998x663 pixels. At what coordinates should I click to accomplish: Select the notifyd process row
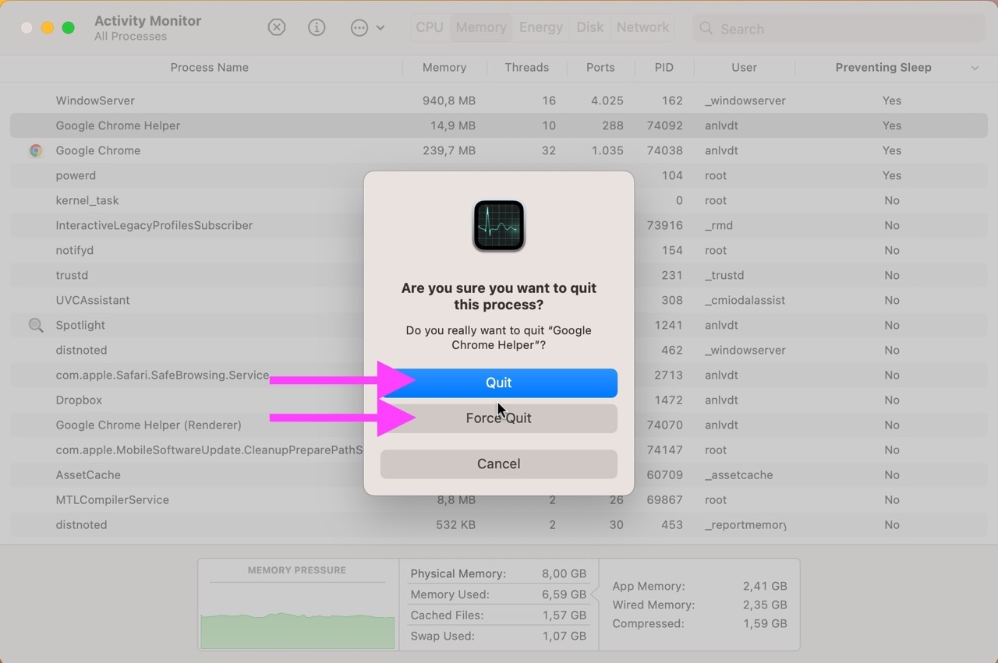coord(499,250)
